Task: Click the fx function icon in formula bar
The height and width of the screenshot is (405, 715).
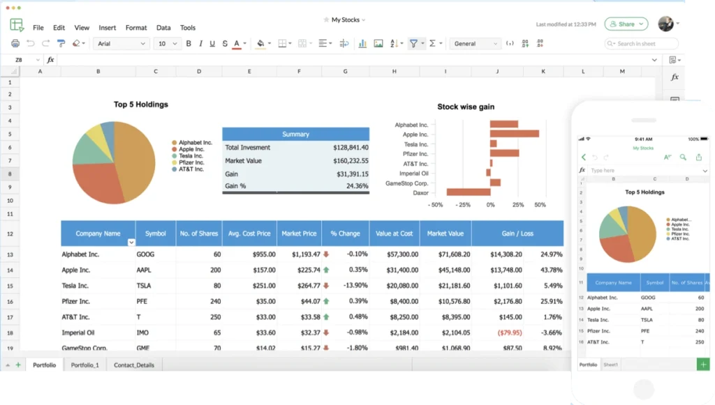Action: [x=50, y=60]
